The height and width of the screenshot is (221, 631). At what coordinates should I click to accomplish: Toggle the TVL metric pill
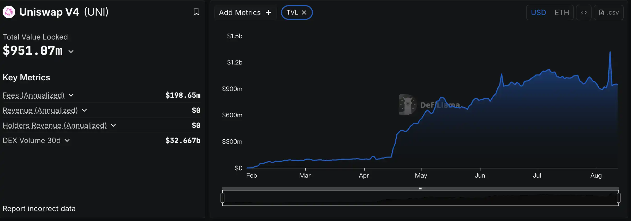(x=292, y=12)
